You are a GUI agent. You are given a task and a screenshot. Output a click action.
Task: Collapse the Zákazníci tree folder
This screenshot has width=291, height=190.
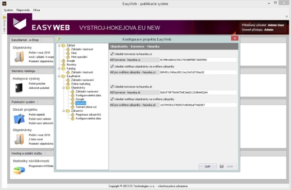point(64,111)
